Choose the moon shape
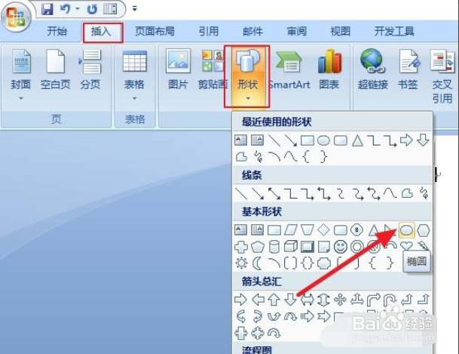The width and height of the screenshot is (459, 354). pyautogui.click(x=257, y=263)
